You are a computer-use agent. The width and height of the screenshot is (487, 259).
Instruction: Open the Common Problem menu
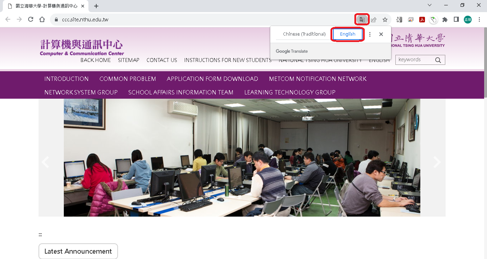(x=128, y=79)
